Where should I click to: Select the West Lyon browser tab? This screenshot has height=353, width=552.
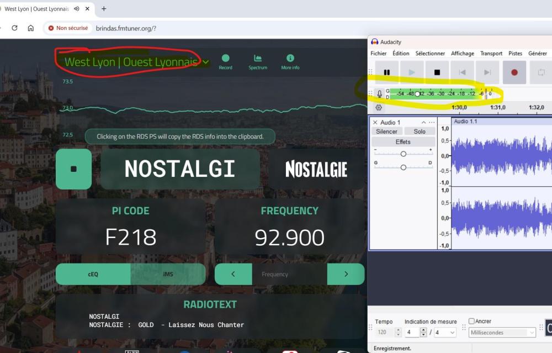pyautogui.click(x=36, y=9)
